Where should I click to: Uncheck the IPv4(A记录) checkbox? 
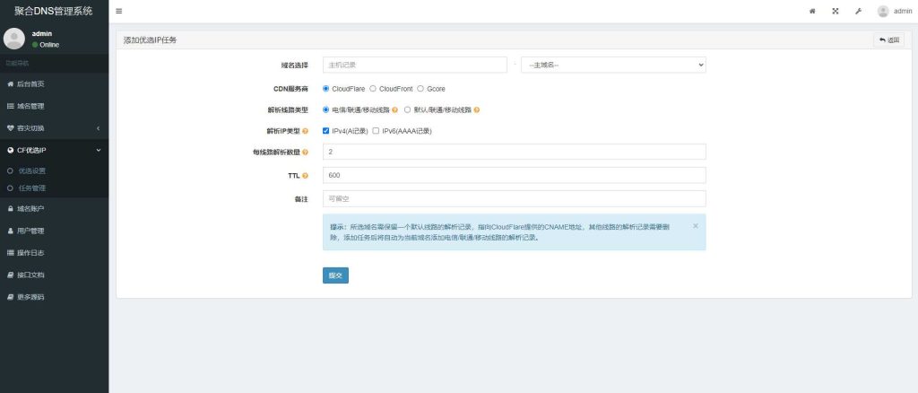pos(326,131)
